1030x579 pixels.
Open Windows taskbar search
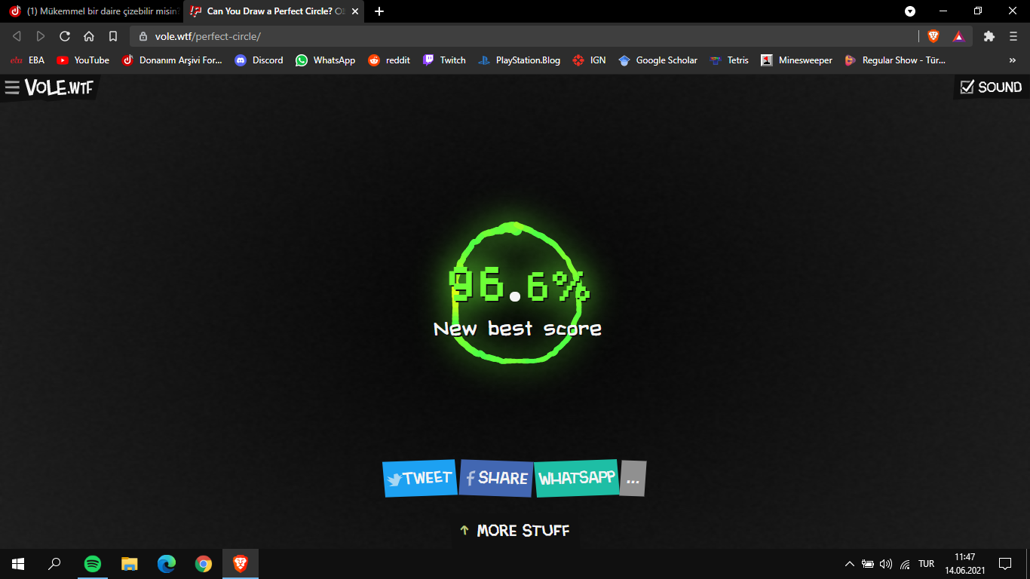[x=54, y=564]
